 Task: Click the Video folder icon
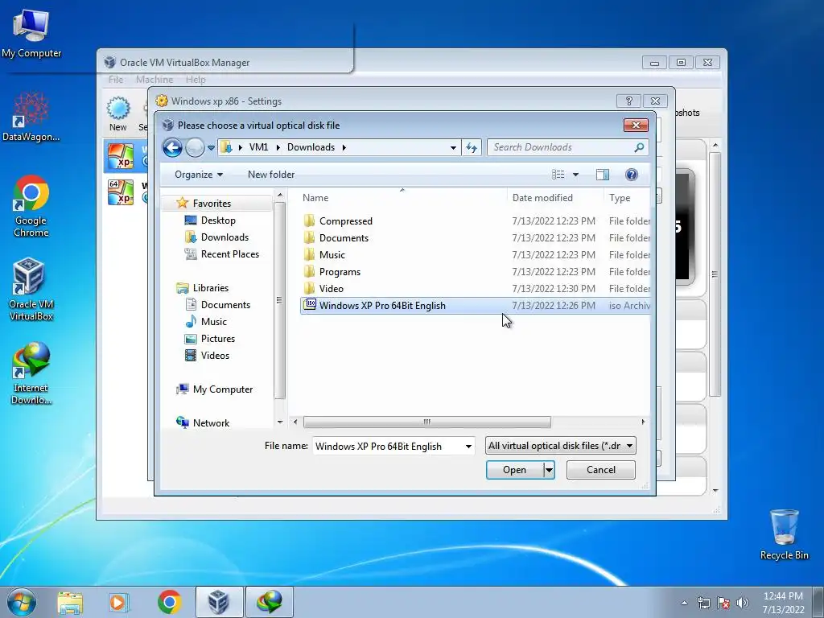[310, 289]
